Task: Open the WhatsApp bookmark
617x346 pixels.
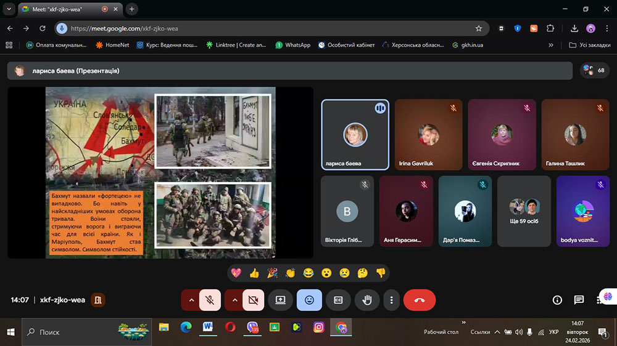Action: pos(293,45)
